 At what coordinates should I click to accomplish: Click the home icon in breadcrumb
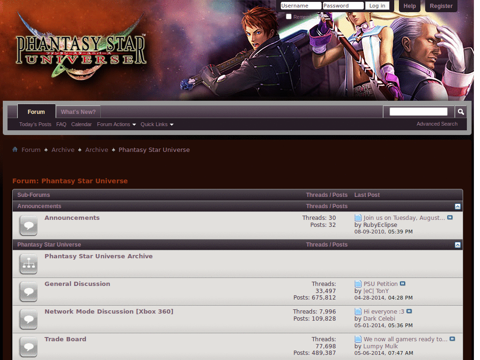(15, 150)
